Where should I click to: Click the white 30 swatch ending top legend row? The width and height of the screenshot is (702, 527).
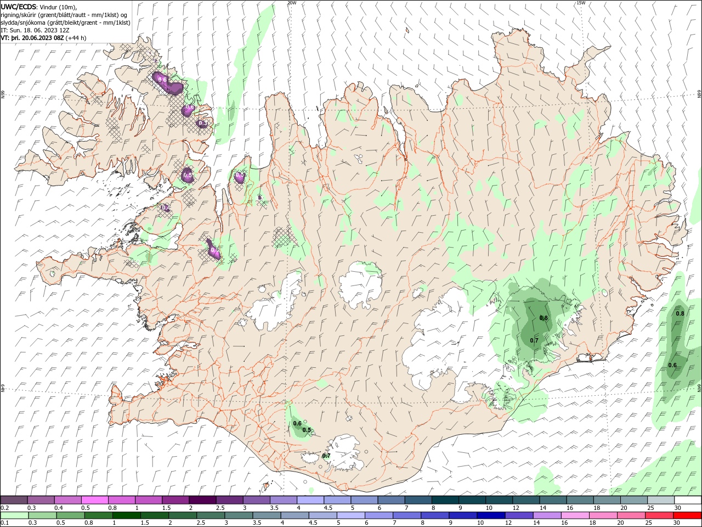[x=688, y=500]
